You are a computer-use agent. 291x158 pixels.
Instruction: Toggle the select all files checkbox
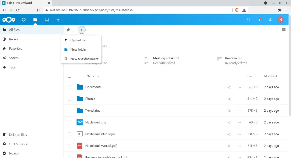tap(69, 76)
